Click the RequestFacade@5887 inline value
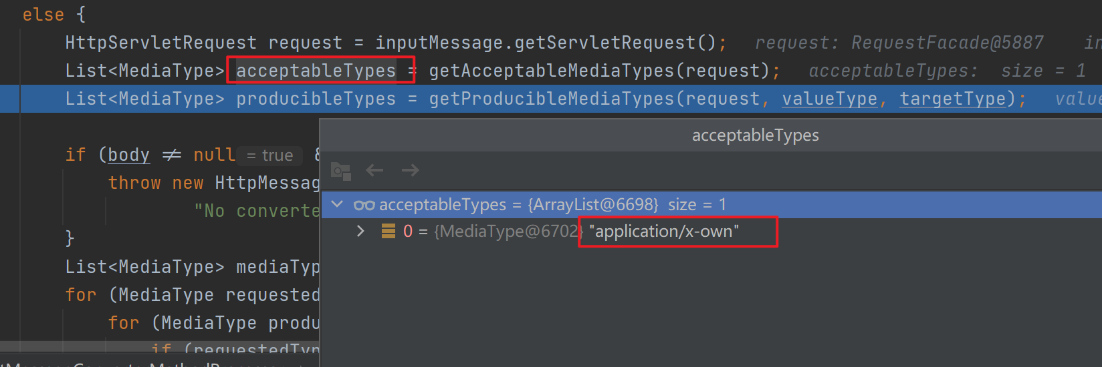 [x=947, y=43]
